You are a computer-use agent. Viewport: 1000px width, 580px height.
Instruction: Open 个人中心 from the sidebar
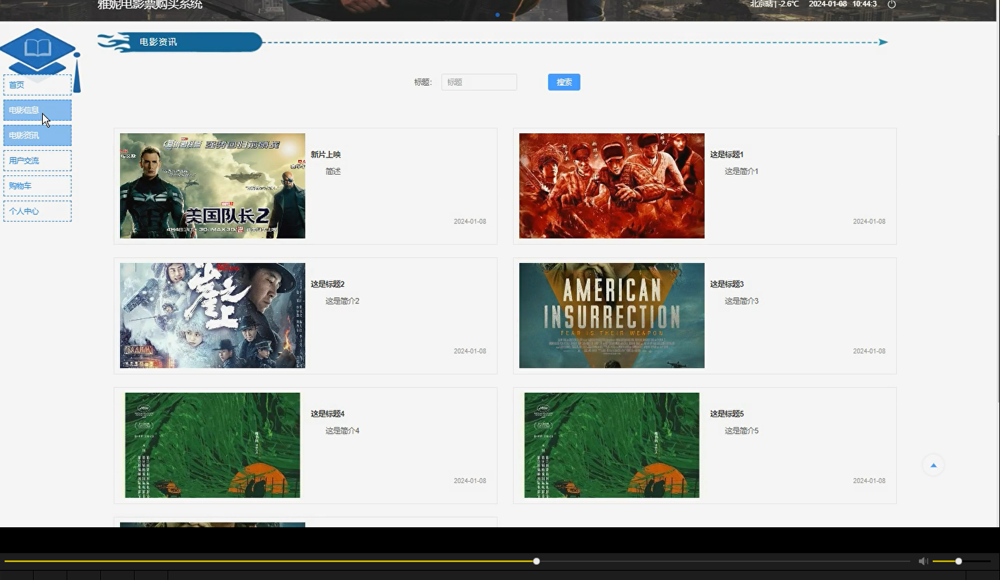click(x=38, y=211)
